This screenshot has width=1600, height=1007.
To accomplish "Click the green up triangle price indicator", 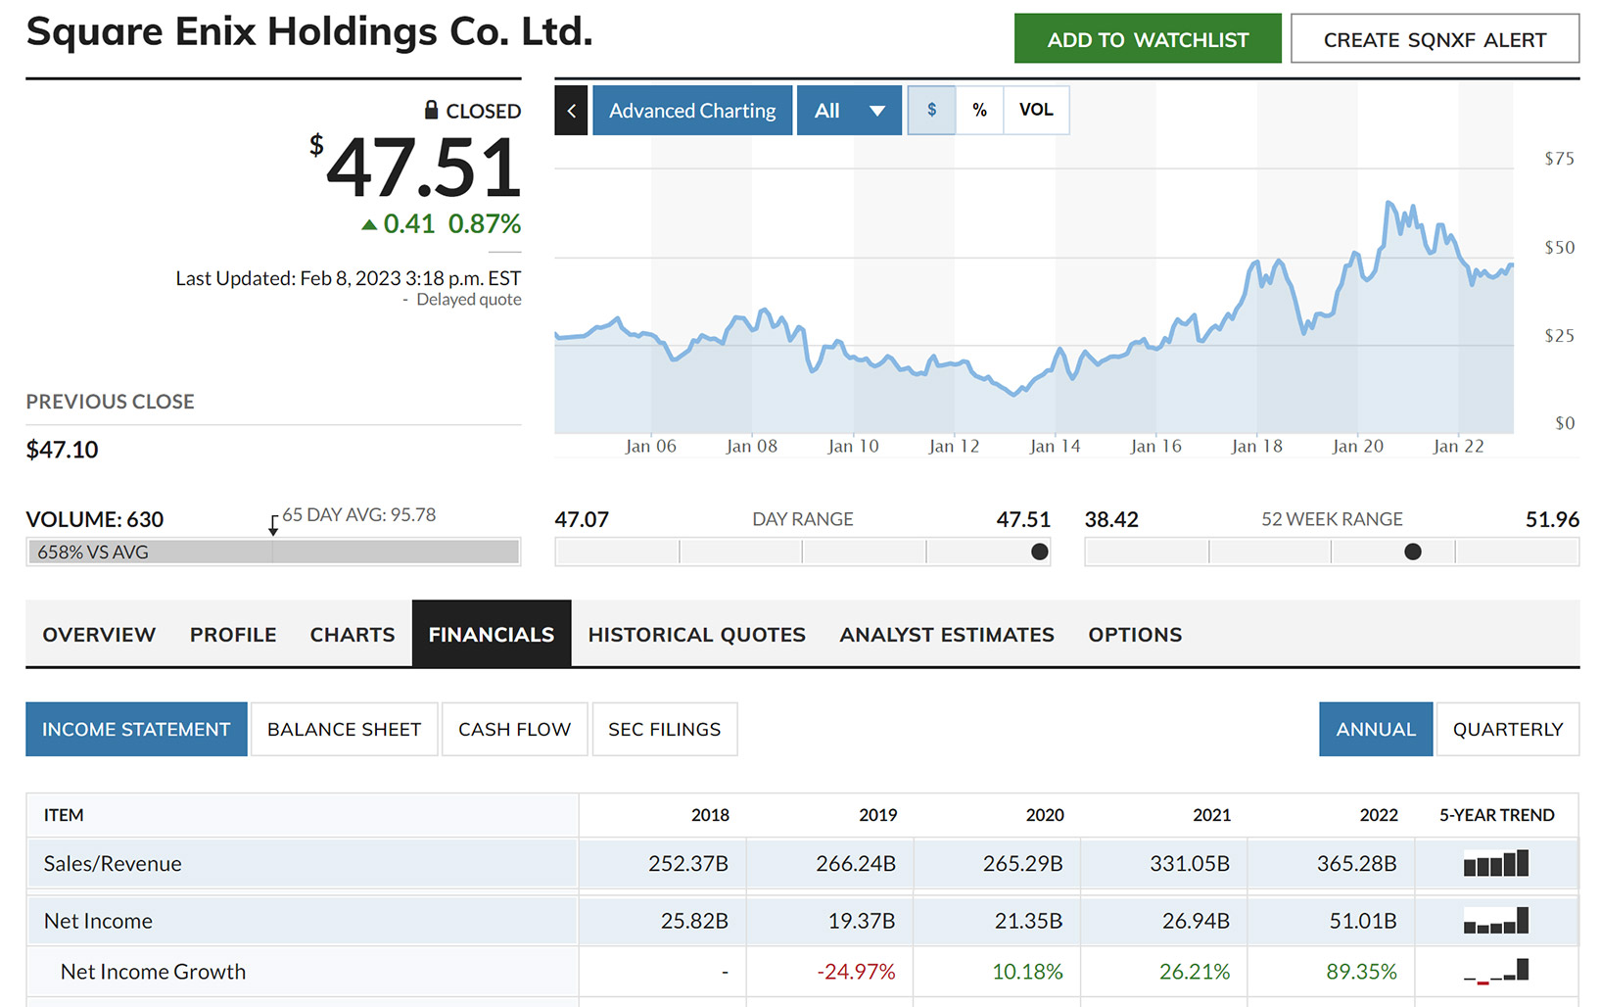I will click(369, 224).
